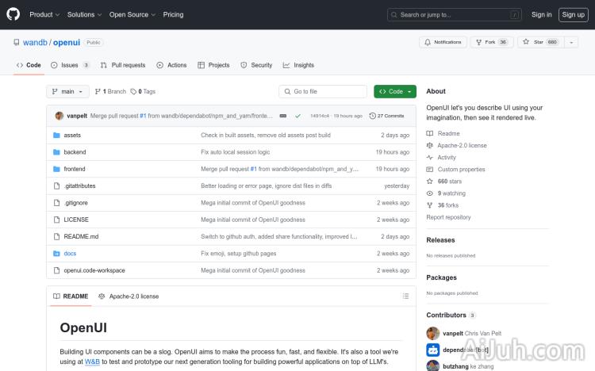Viewport: 595px width, 371px height.
Task: Open the Pull requests tab
Action: [123, 65]
